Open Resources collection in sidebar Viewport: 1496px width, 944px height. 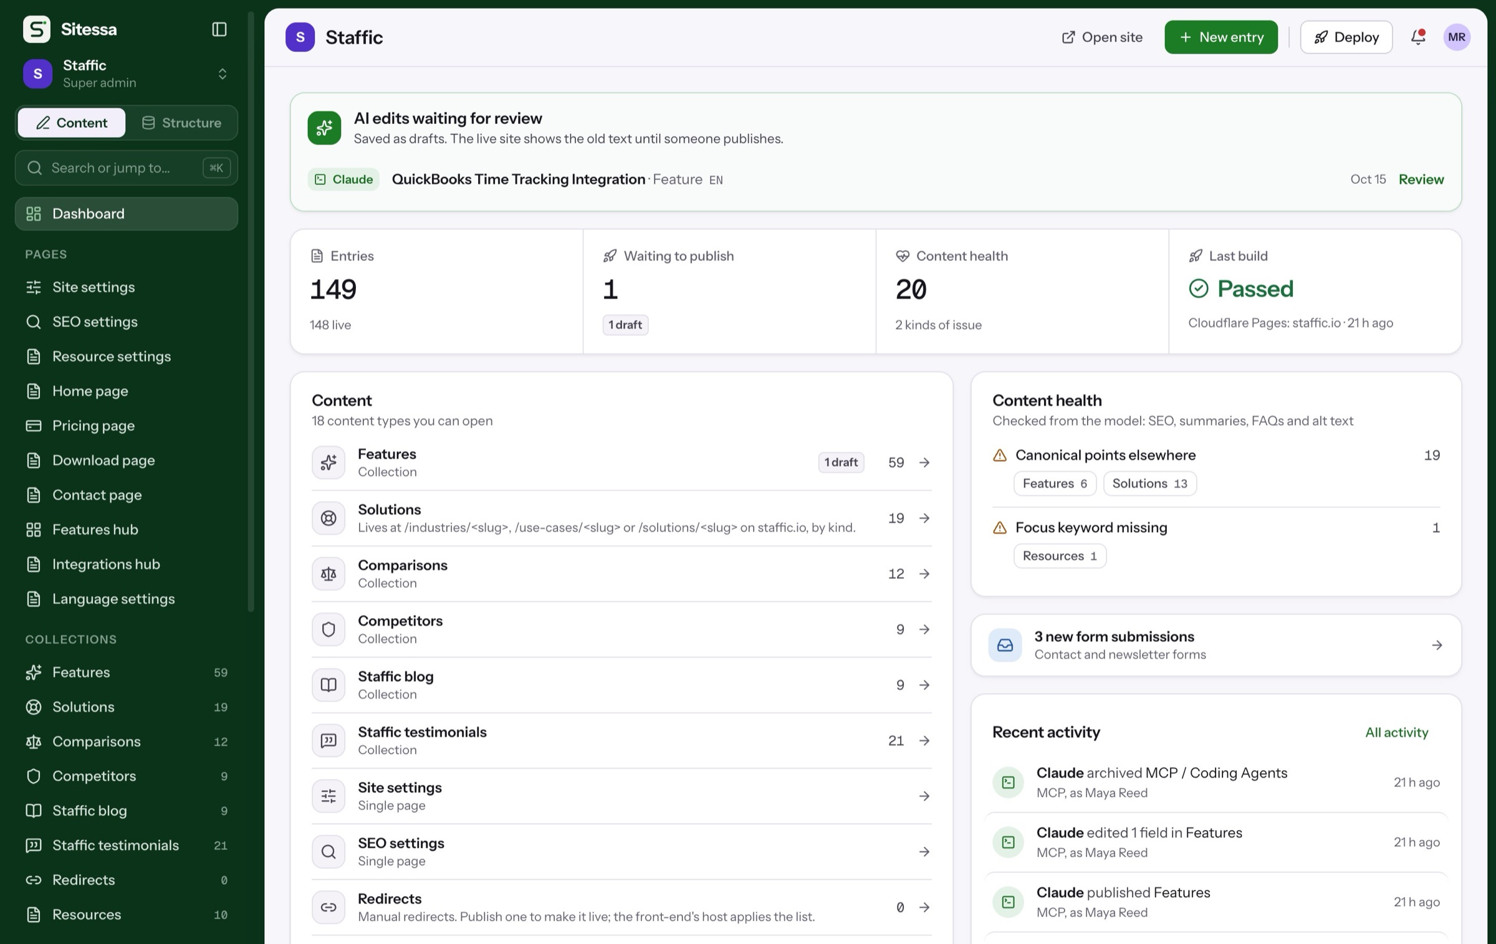[127, 914]
